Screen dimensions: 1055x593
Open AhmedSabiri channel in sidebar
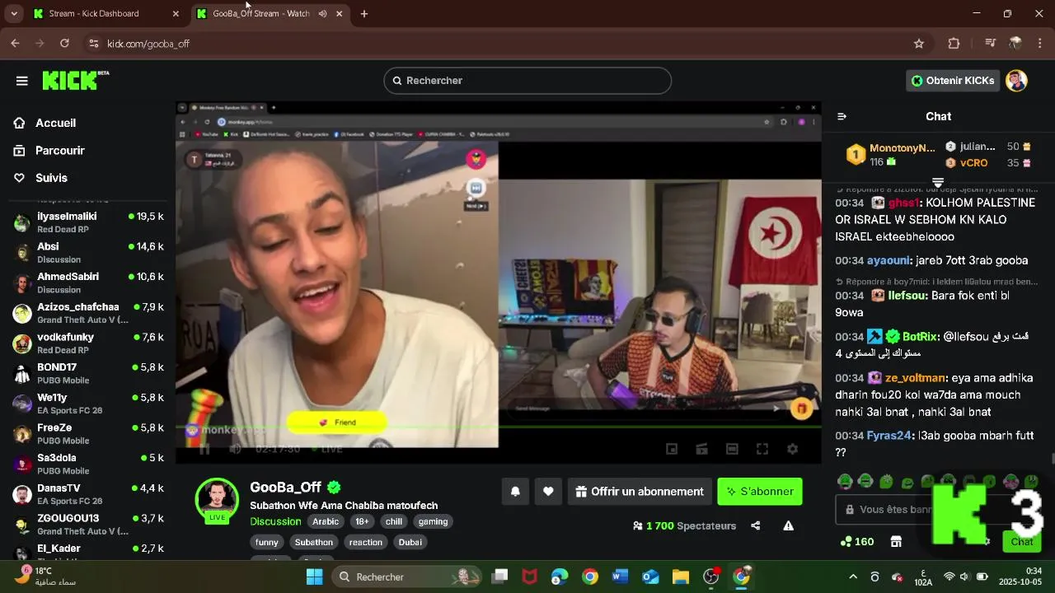point(87,282)
